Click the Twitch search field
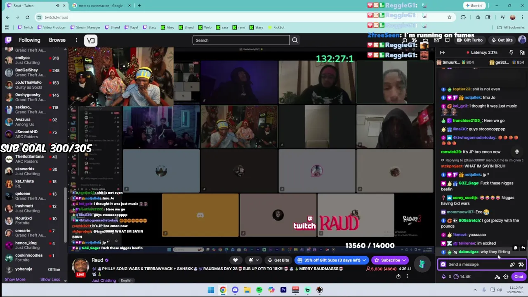Viewport: 528px width, 297px height. pos(241,40)
